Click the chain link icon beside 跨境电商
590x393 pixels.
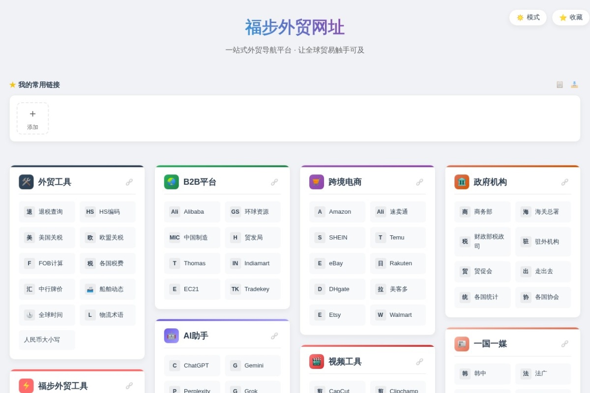(419, 182)
